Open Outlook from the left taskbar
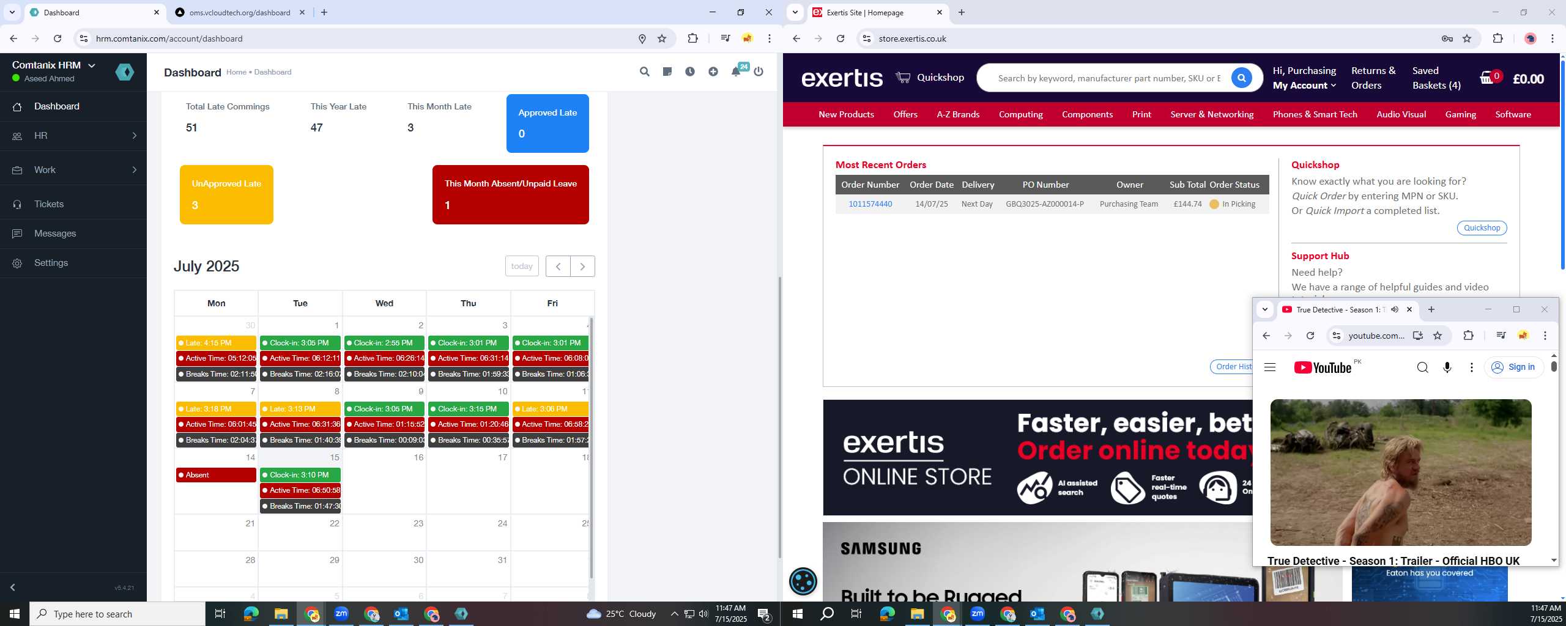Screen dimensions: 1566x626 pyautogui.click(x=401, y=614)
